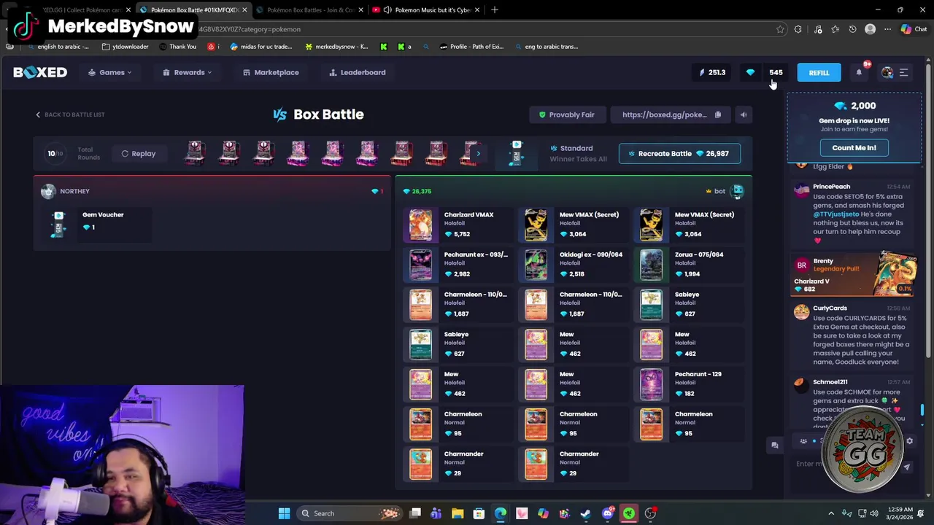
Task: Open the bot player avatar
Action: [x=737, y=191]
